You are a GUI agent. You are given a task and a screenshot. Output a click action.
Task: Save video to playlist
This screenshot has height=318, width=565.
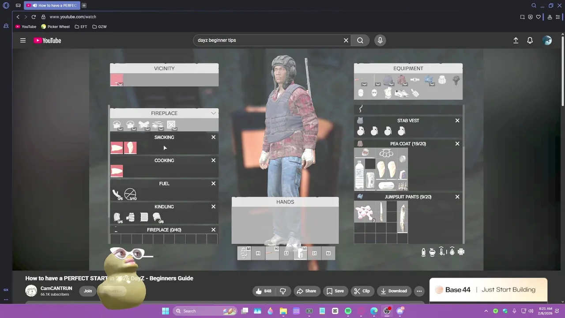click(335, 291)
